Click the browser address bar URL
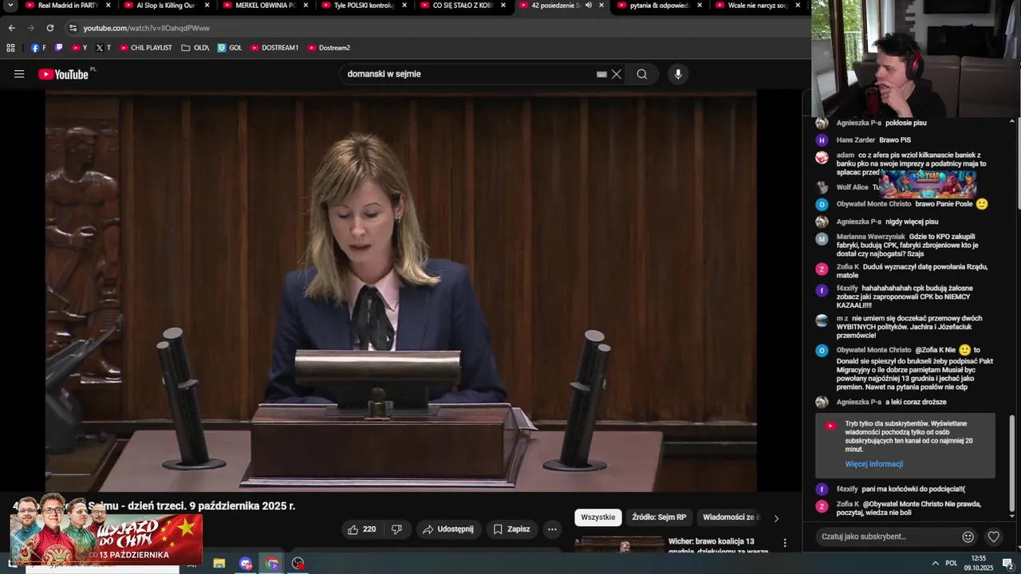This screenshot has width=1021, height=574. point(147,28)
